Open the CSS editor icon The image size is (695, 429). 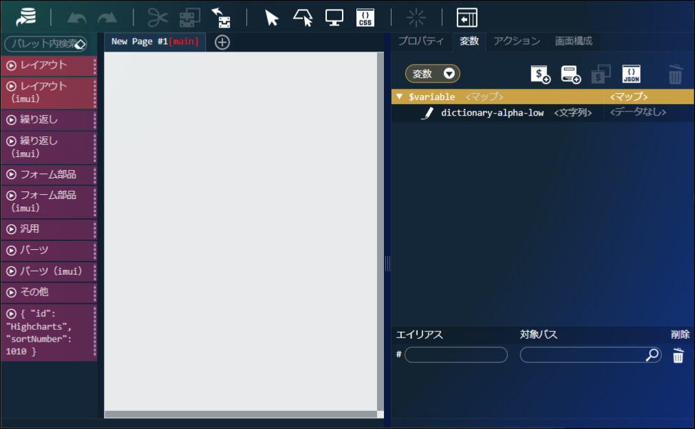(x=365, y=18)
